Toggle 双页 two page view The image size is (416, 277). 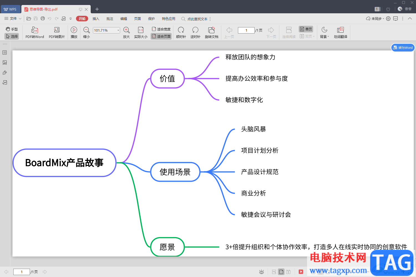click(x=307, y=36)
